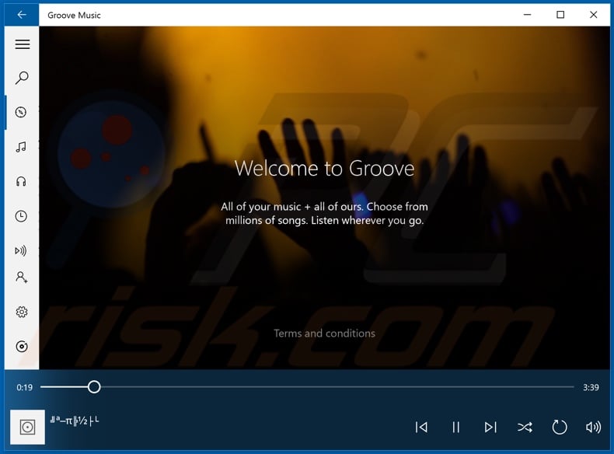The width and height of the screenshot is (614, 454).
Task: Open the Terms and conditions link
Action: pos(324,334)
